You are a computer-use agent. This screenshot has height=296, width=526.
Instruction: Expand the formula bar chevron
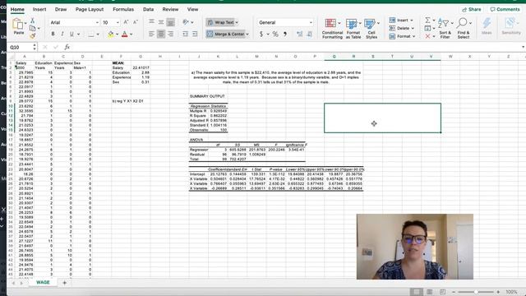click(x=523, y=47)
